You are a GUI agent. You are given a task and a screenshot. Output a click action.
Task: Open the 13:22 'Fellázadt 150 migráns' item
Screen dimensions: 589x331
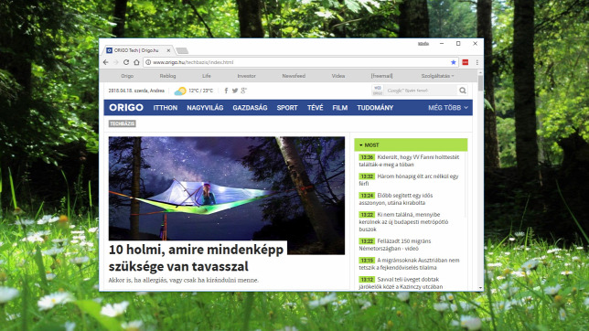coord(395,244)
